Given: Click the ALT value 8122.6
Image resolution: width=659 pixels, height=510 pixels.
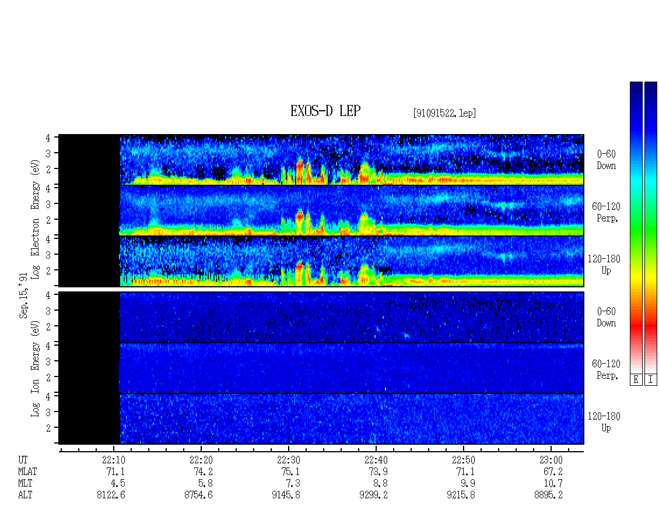Looking at the screenshot, I should point(111,495).
